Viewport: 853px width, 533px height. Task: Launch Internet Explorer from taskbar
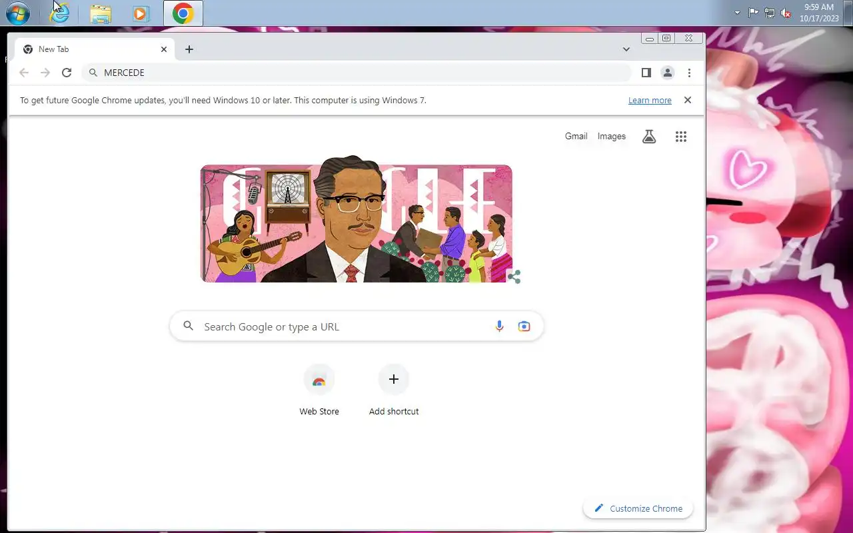click(59, 13)
